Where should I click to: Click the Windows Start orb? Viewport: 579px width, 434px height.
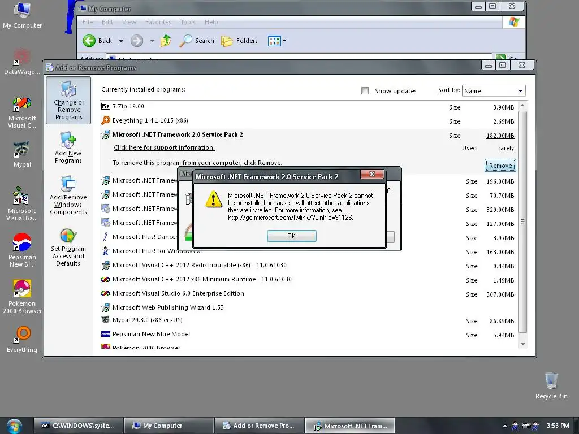click(14, 426)
